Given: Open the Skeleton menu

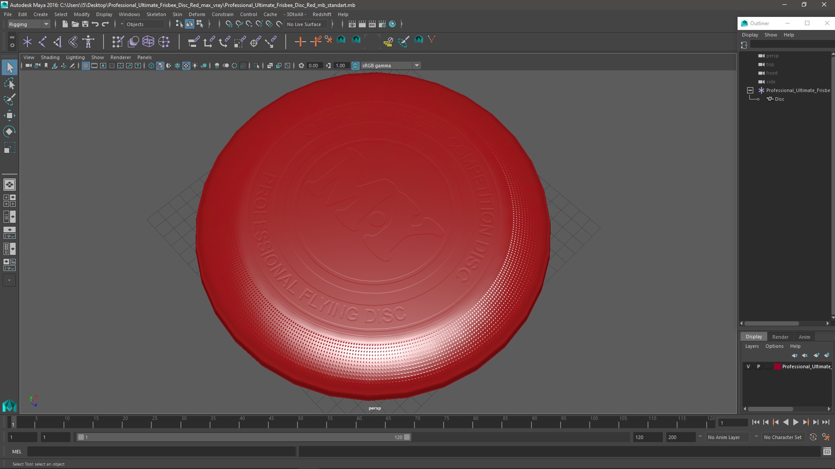Looking at the screenshot, I should pyautogui.click(x=156, y=14).
